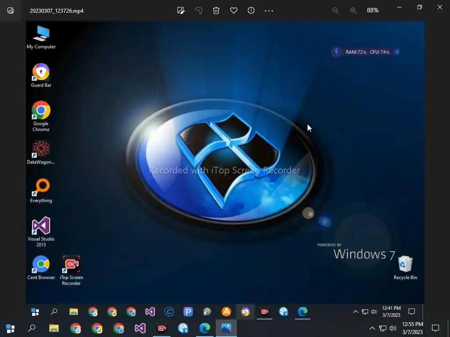The width and height of the screenshot is (450, 337).
Task: Click the notification icon beside 12:41 PM
Action: 412,312
